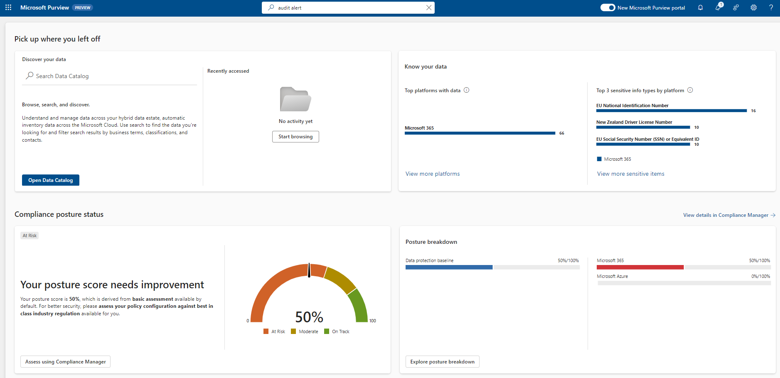The width and height of the screenshot is (780, 378).
Task: Click Assess using Compliance Manager
Action: click(x=65, y=362)
